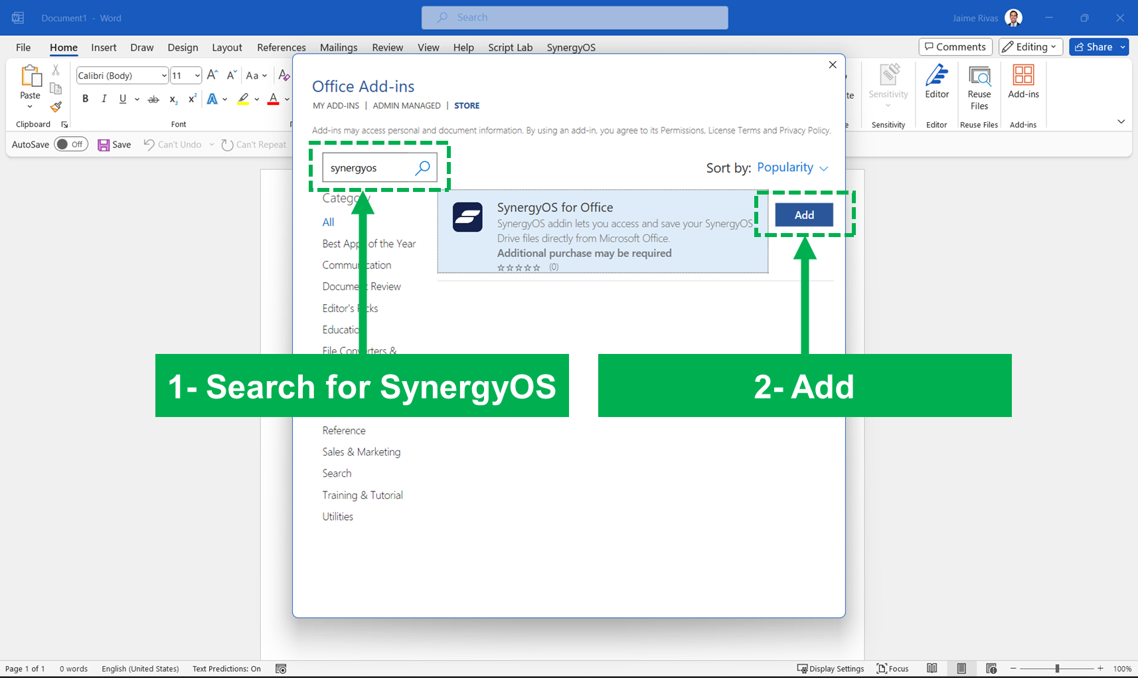Open Change Case dropdown

pos(256,76)
